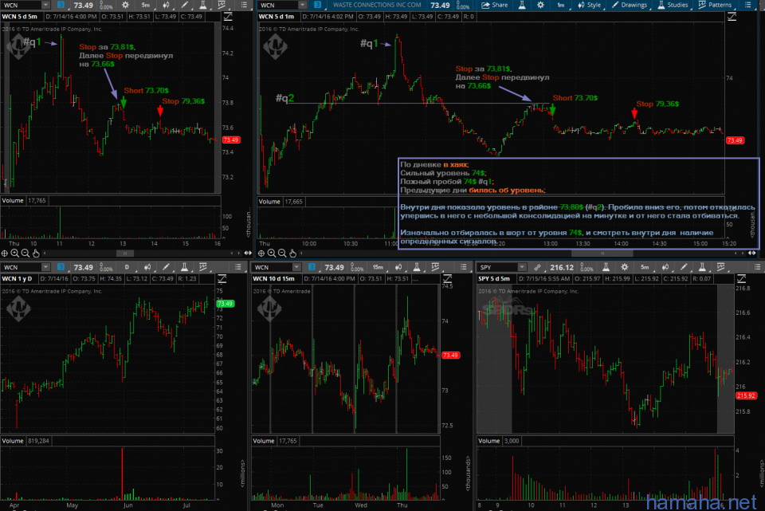Open patterns icon in WCN 15m panel

[x=435, y=267]
